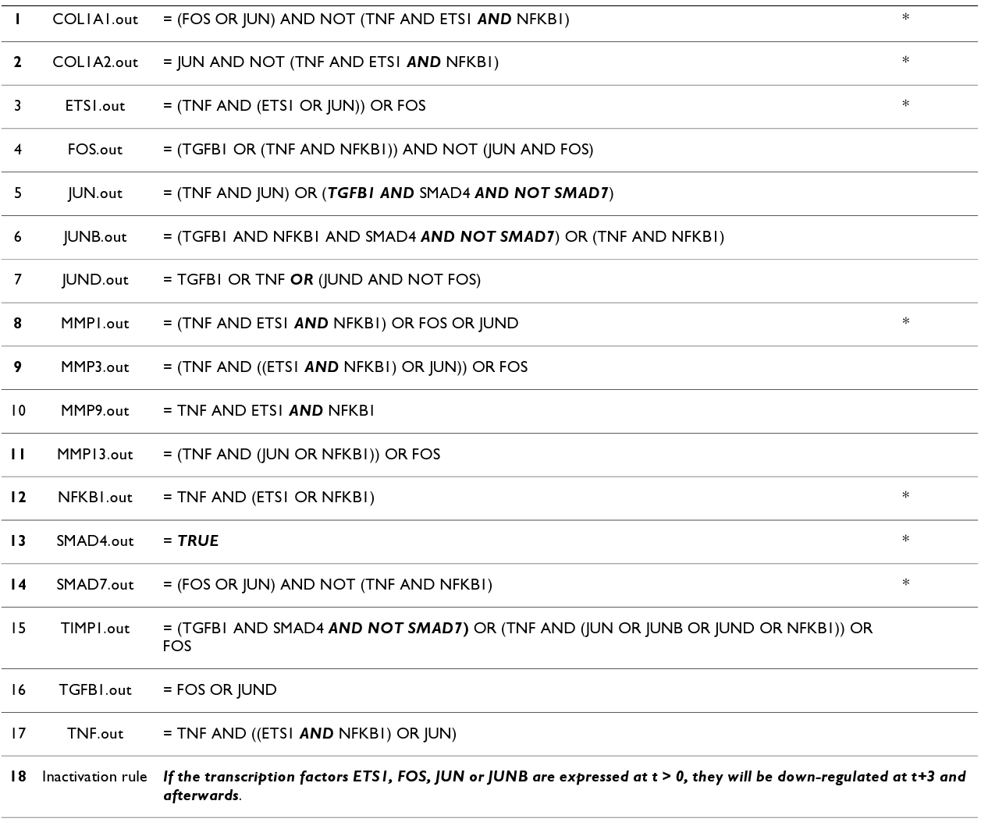Click the TNF.out rule formula
Screen dimensions: 981x822
coord(309,734)
